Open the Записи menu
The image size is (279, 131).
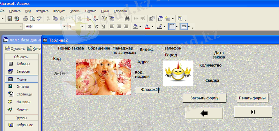click(x=75, y=11)
